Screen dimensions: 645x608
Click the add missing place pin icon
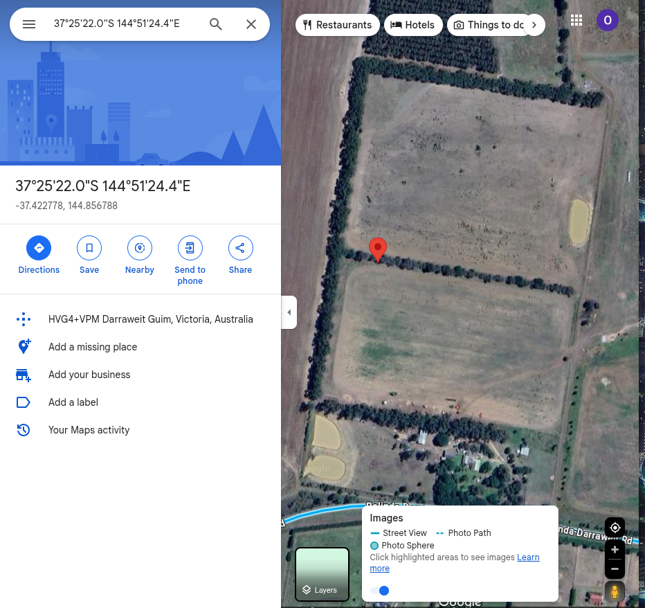24,347
